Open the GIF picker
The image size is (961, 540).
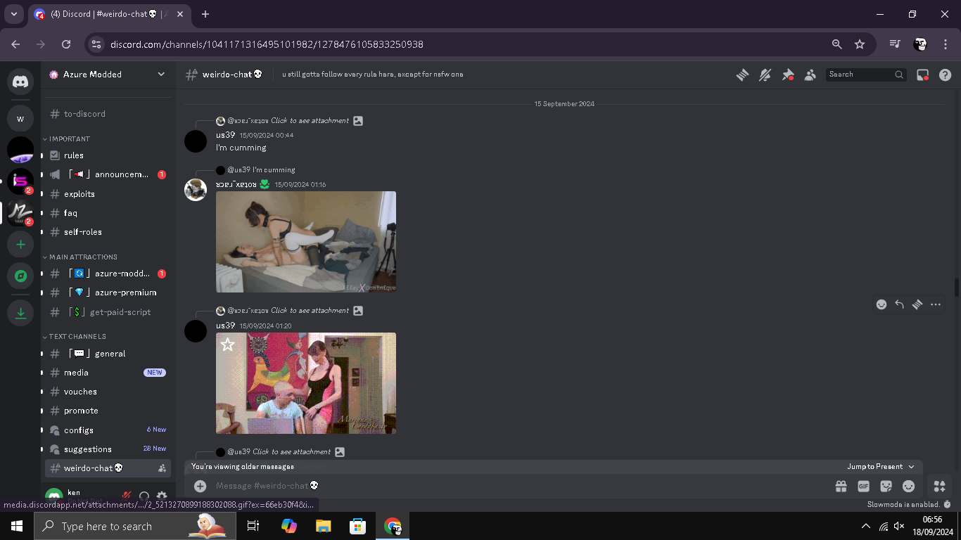(x=863, y=486)
